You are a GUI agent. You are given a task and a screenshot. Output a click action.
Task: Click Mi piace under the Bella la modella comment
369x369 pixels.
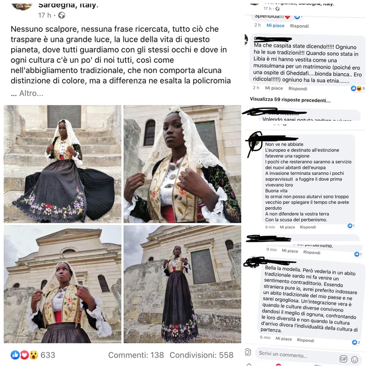pos(284,339)
